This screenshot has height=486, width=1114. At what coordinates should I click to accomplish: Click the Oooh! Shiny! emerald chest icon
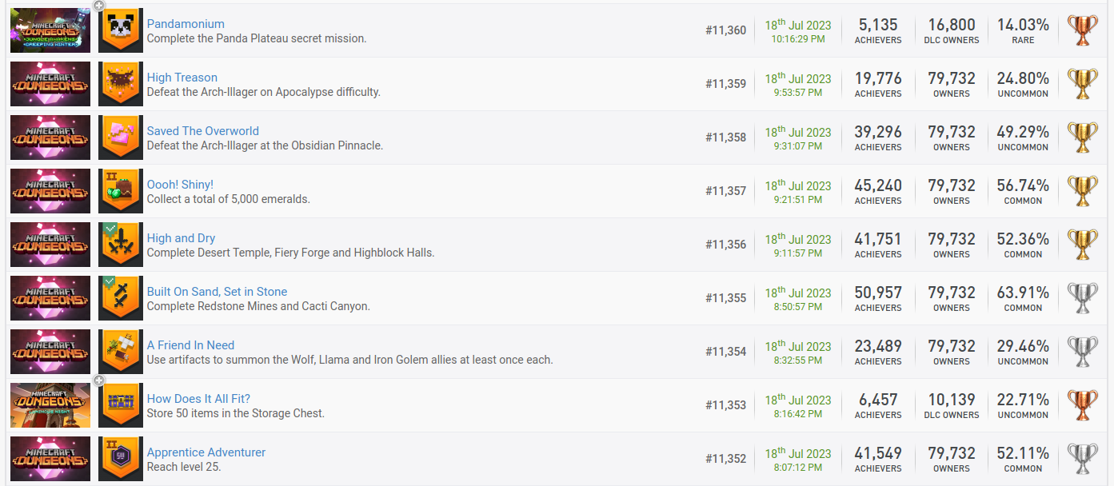click(121, 191)
